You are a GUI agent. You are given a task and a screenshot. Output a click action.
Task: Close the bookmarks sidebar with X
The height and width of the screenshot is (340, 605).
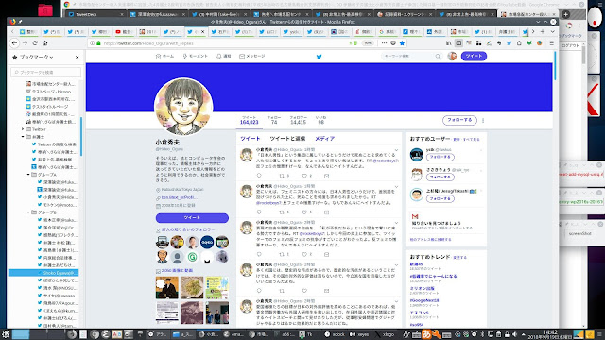tap(78, 57)
